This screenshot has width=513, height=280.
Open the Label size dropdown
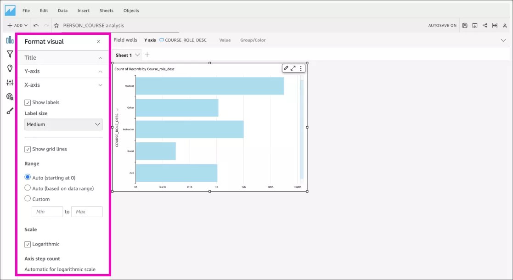(63, 124)
